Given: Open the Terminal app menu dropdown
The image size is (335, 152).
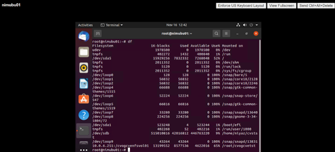Looking at the screenshot, I should tap(112, 25).
